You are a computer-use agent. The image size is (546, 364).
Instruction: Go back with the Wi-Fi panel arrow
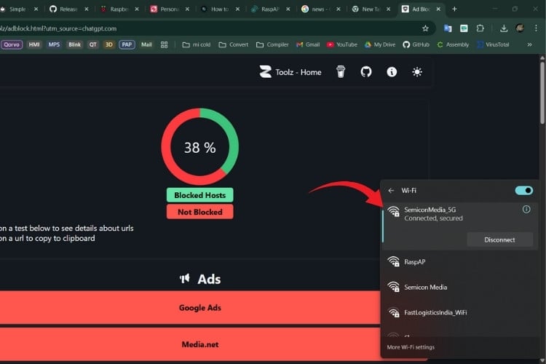point(391,191)
